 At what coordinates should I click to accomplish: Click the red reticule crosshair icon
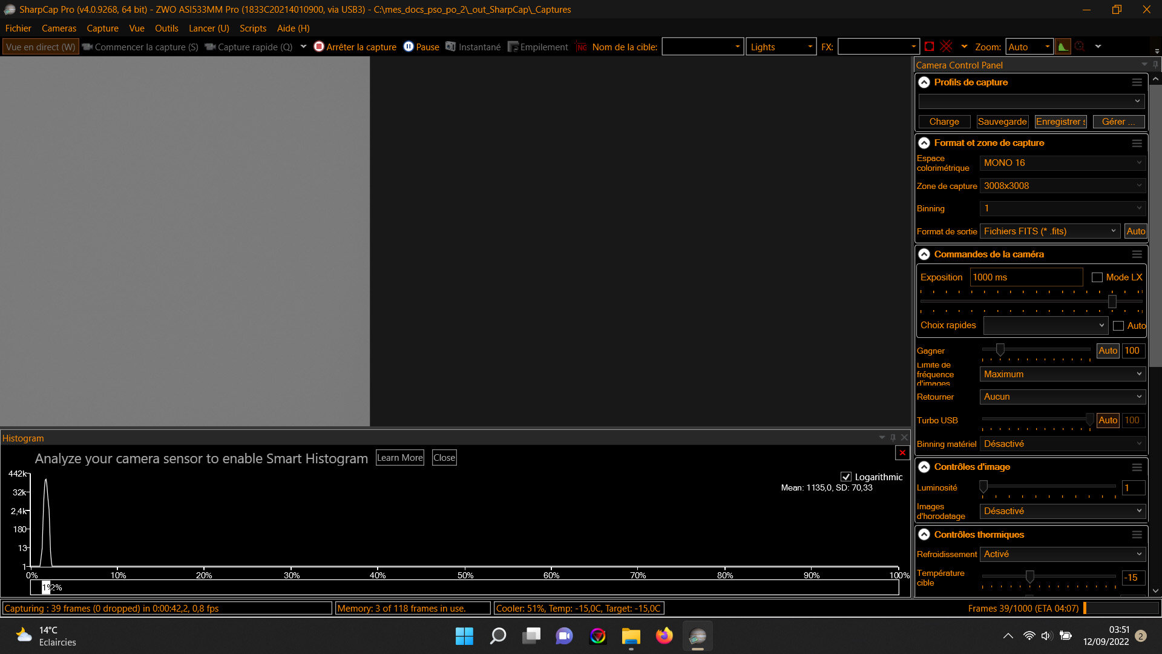pyautogui.click(x=947, y=47)
